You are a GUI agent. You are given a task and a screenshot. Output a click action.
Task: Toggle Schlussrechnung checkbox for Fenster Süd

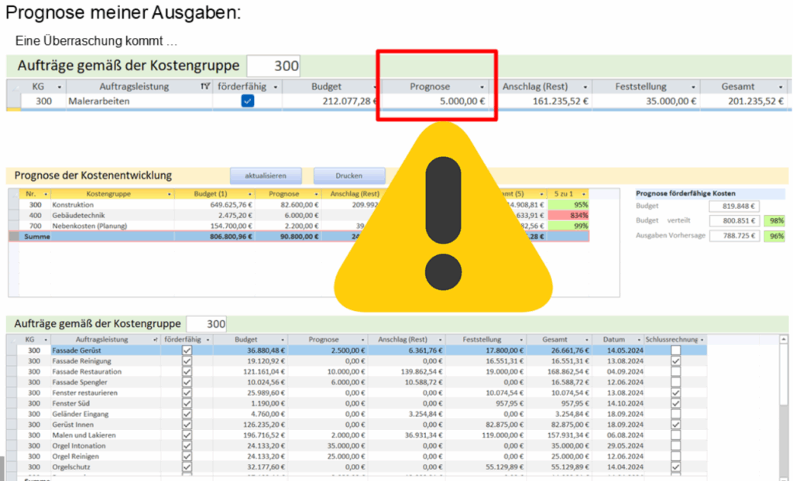[x=676, y=404]
